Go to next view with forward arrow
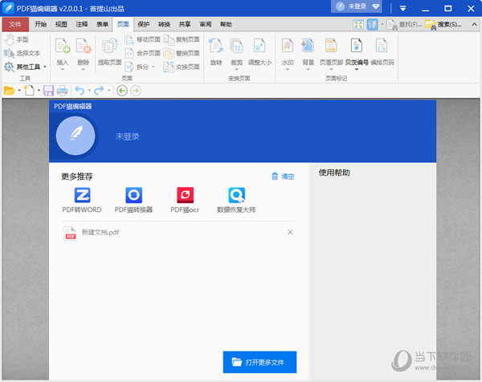Viewport: 482px width, 382px height. point(136,91)
